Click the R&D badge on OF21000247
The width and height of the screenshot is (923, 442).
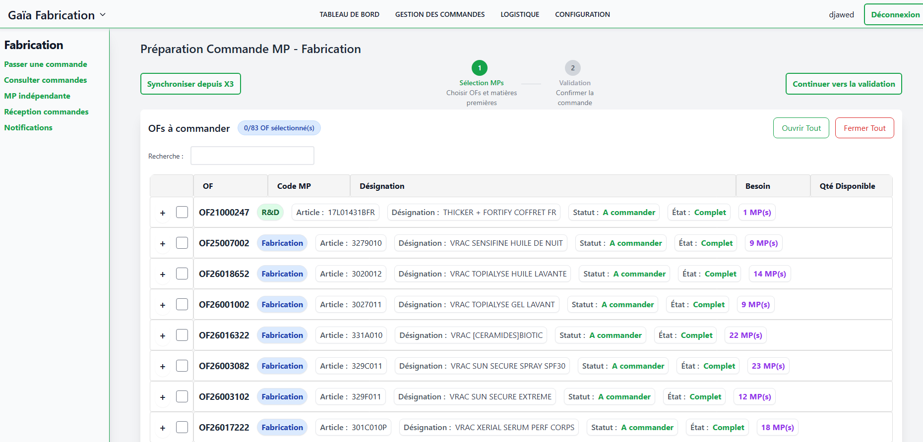tap(270, 212)
